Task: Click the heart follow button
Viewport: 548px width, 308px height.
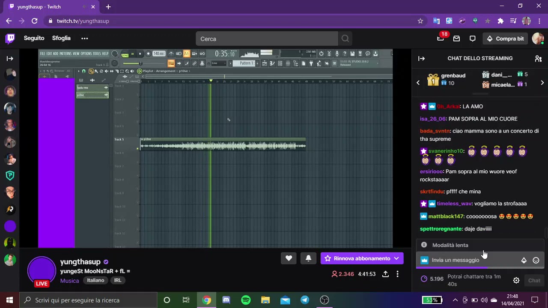Action: (289, 258)
